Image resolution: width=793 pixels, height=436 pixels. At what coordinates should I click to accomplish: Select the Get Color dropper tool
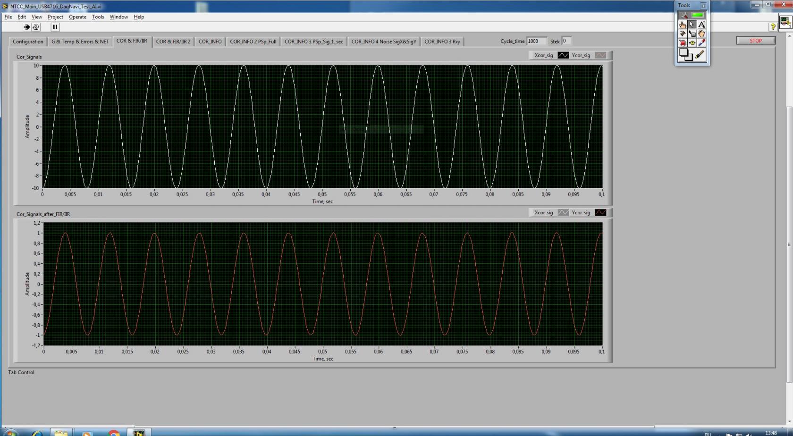coord(701,42)
